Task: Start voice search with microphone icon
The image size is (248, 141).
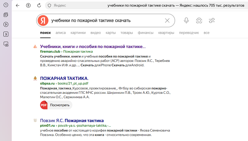Action: tap(186, 21)
